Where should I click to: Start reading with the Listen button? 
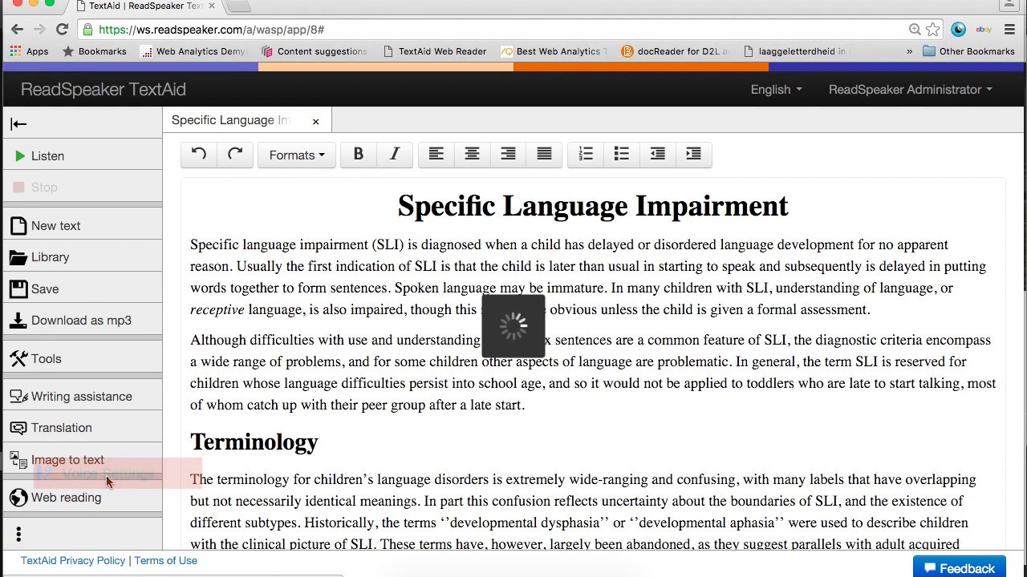tap(82, 155)
